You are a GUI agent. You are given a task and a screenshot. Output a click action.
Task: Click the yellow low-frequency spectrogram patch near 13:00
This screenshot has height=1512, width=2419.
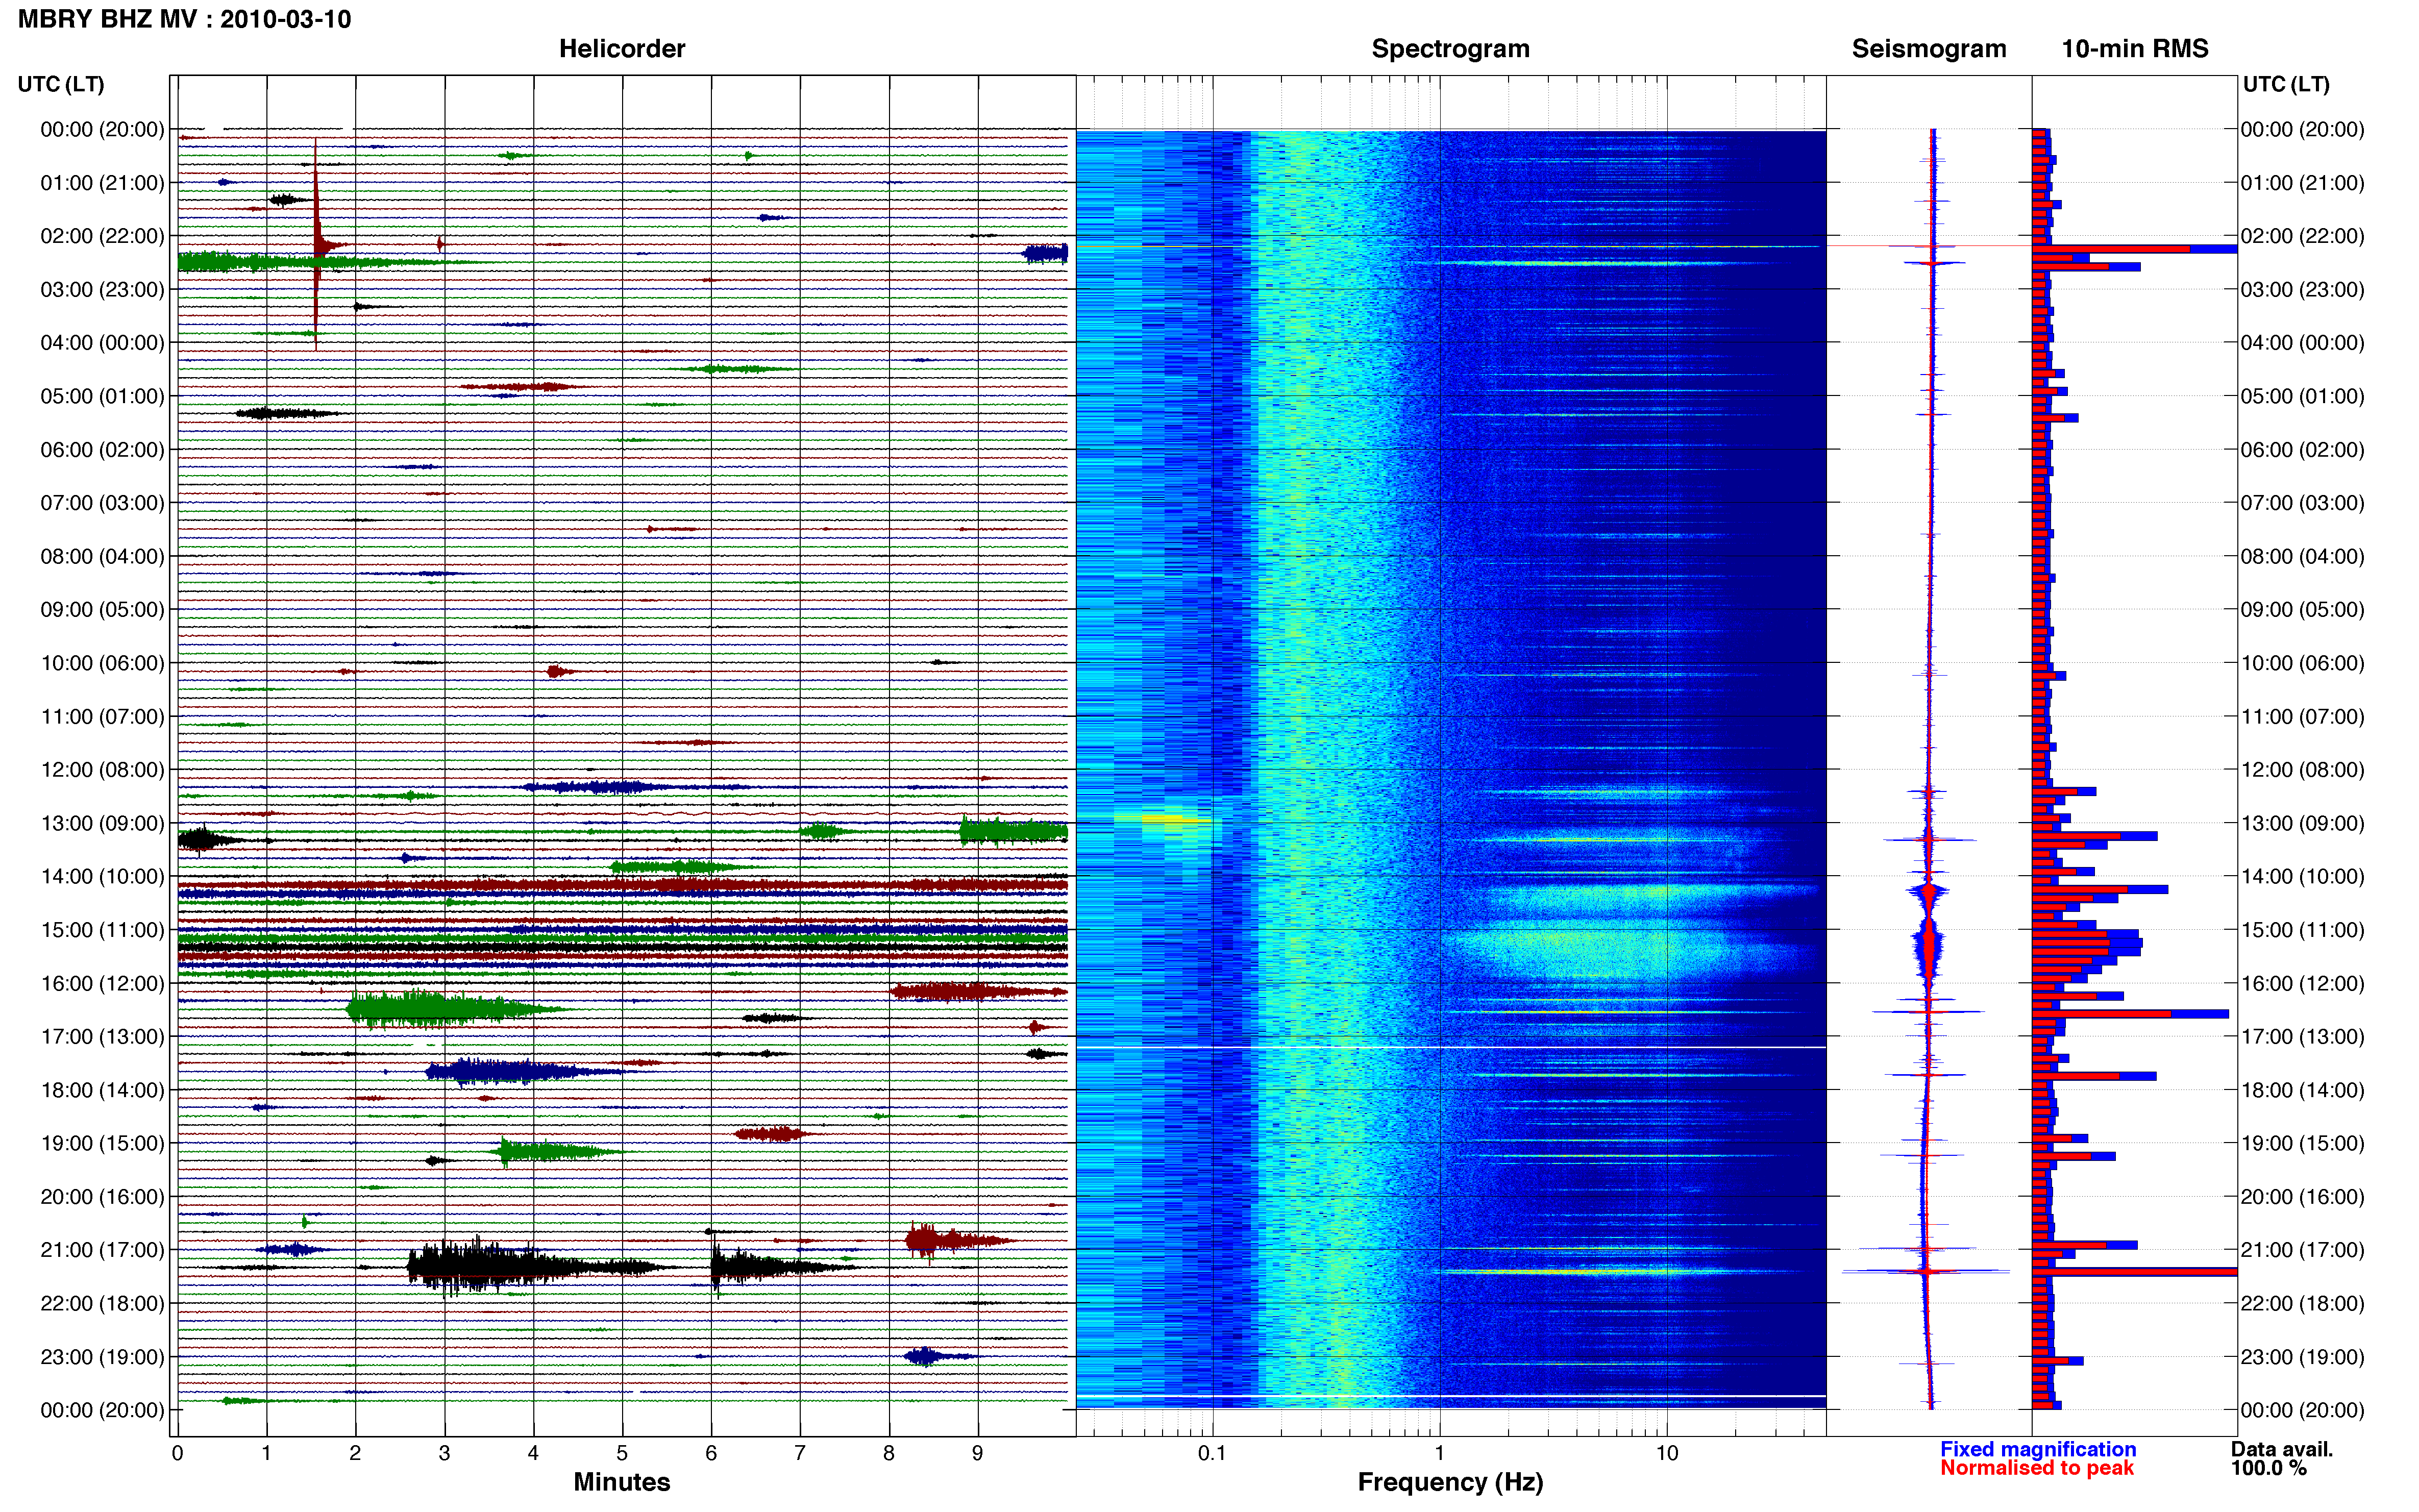pyautogui.click(x=1162, y=818)
